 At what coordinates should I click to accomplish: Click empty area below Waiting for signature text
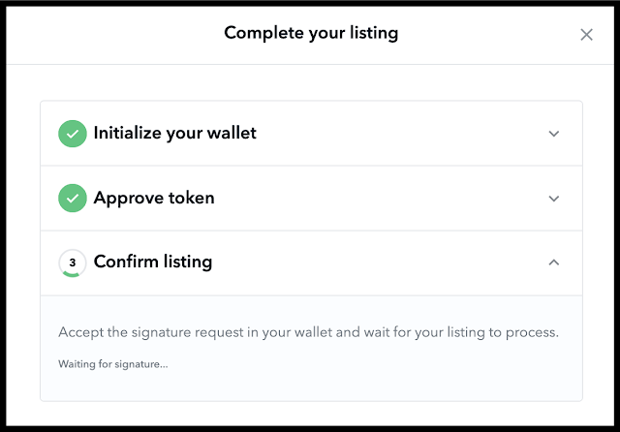[x=310, y=386]
